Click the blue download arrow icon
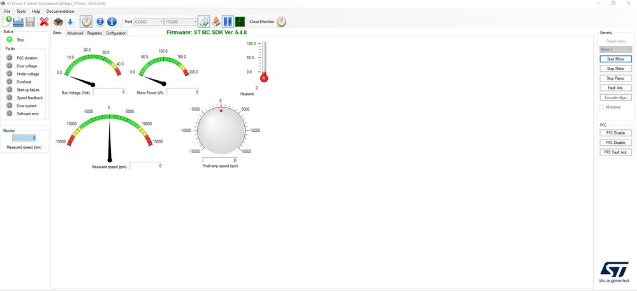This screenshot has height=291, width=637. click(70, 22)
